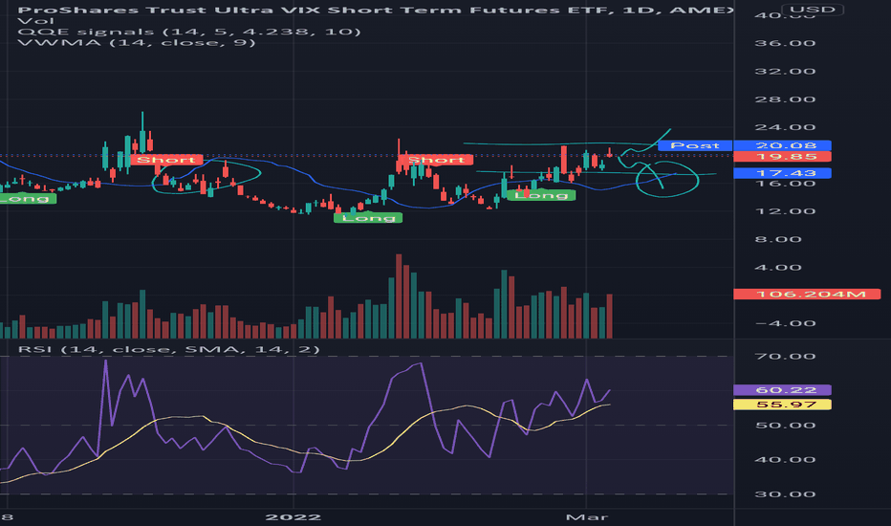Click the -4.00 price axis label

[785, 323]
